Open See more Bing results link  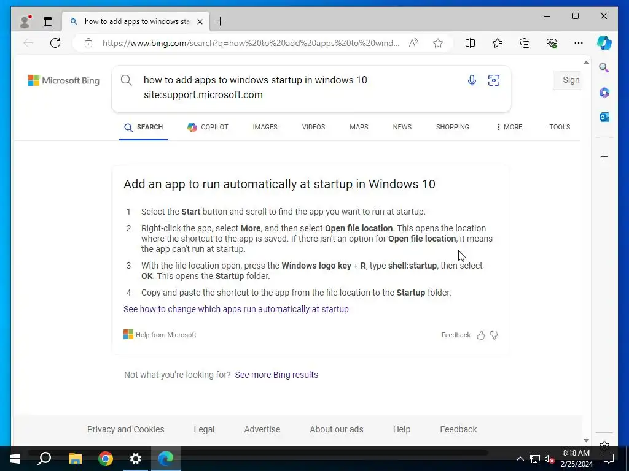point(276,375)
